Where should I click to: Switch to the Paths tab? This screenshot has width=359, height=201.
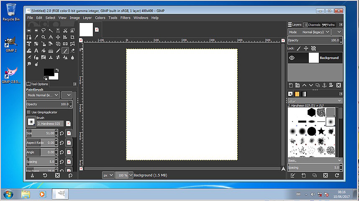coord(328,25)
